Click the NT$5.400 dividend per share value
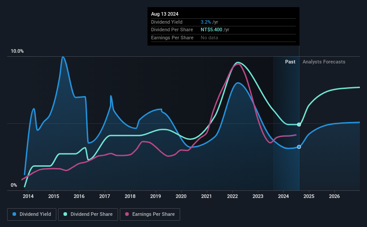367x227 pixels. pos(211,30)
